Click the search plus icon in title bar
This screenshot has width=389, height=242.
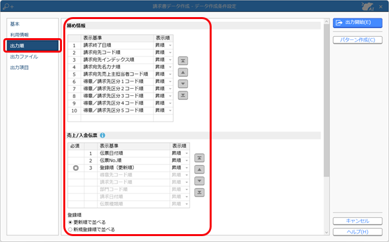(x=9, y=7)
